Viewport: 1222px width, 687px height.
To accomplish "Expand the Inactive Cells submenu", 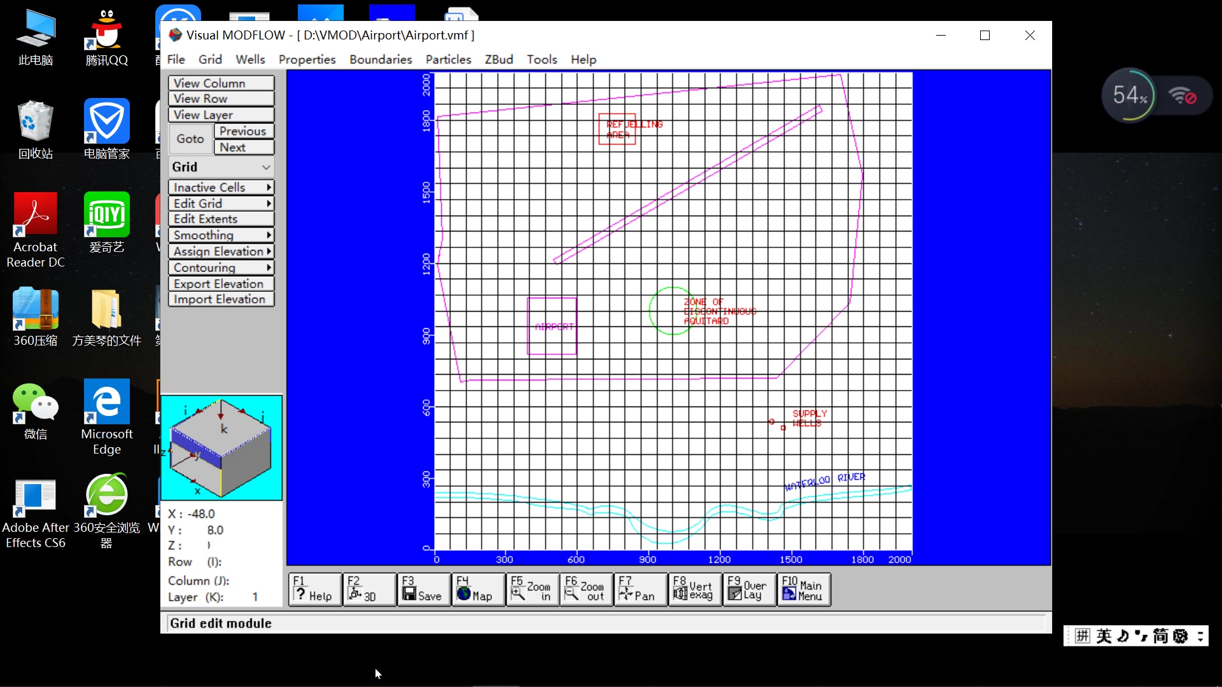I will click(221, 187).
